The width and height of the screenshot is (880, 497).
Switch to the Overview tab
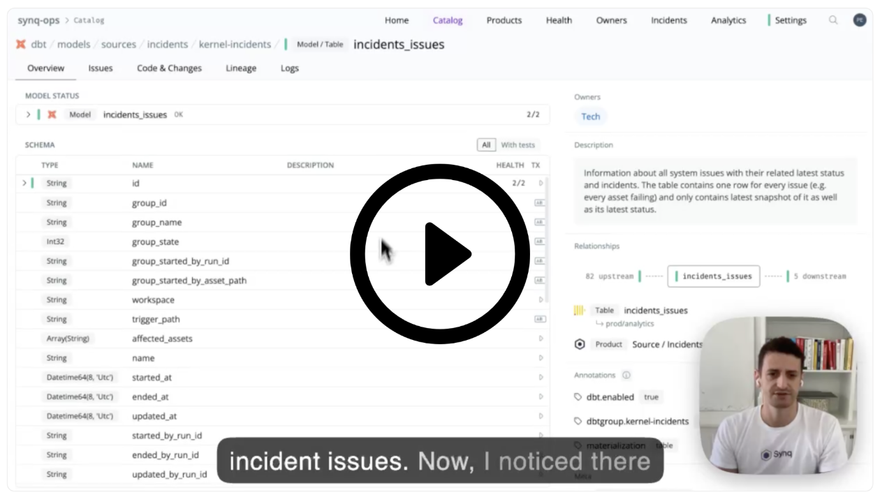click(x=45, y=68)
